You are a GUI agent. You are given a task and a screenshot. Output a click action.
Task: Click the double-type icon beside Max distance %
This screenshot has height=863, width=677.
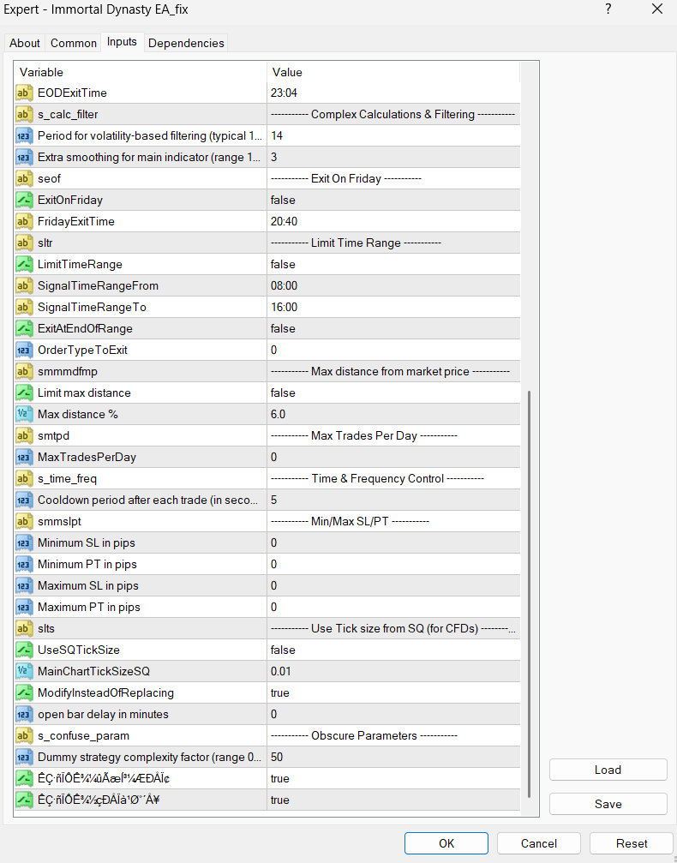[25, 414]
